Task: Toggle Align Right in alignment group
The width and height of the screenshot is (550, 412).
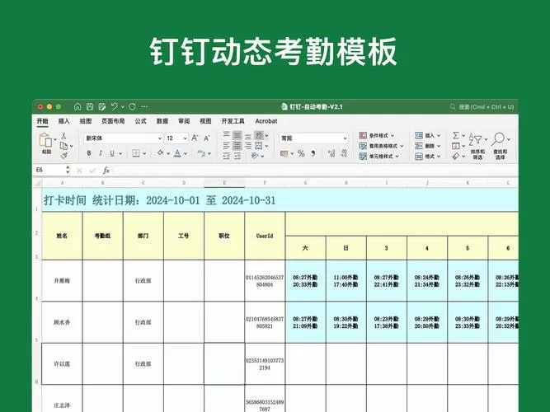Action: point(248,146)
